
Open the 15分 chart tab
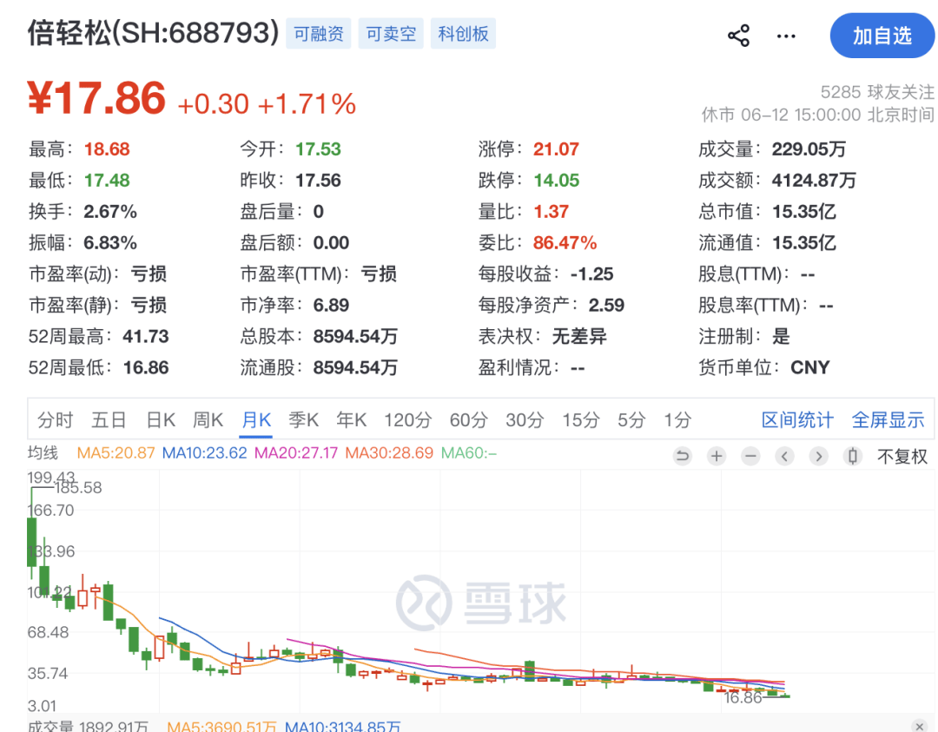click(580, 419)
